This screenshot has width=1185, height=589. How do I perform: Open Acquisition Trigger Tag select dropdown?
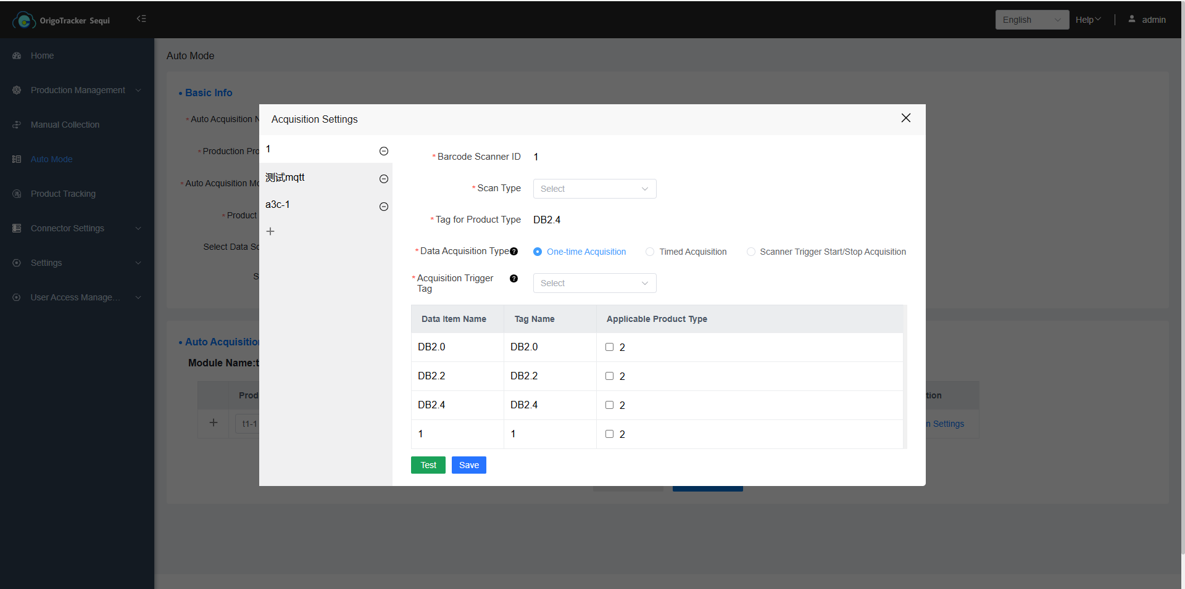coord(594,283)
